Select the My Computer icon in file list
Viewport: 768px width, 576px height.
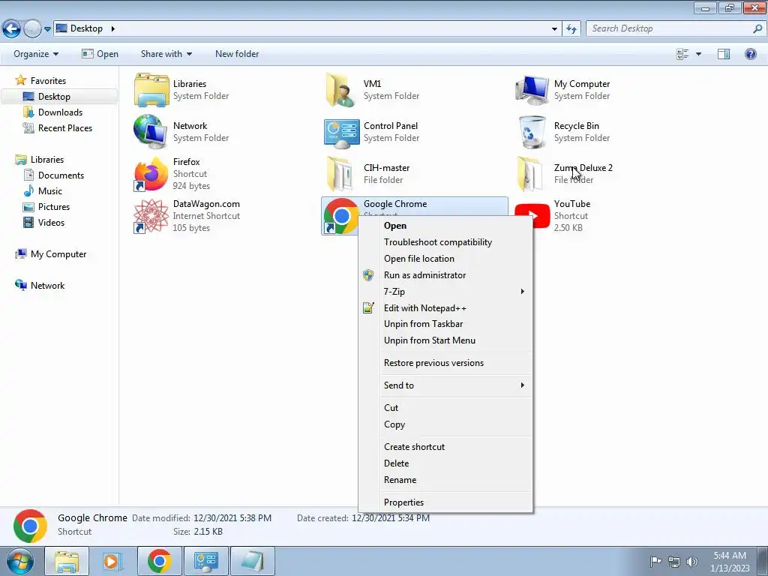(532, 90)
